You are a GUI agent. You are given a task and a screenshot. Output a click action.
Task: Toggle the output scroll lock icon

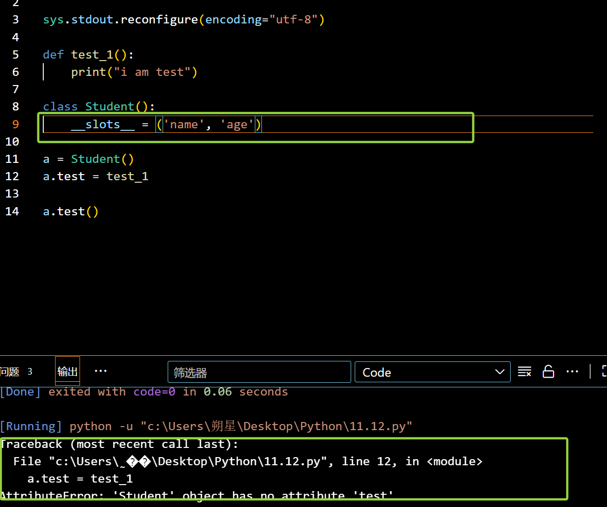pyautogui.click(x=548, y=372)
